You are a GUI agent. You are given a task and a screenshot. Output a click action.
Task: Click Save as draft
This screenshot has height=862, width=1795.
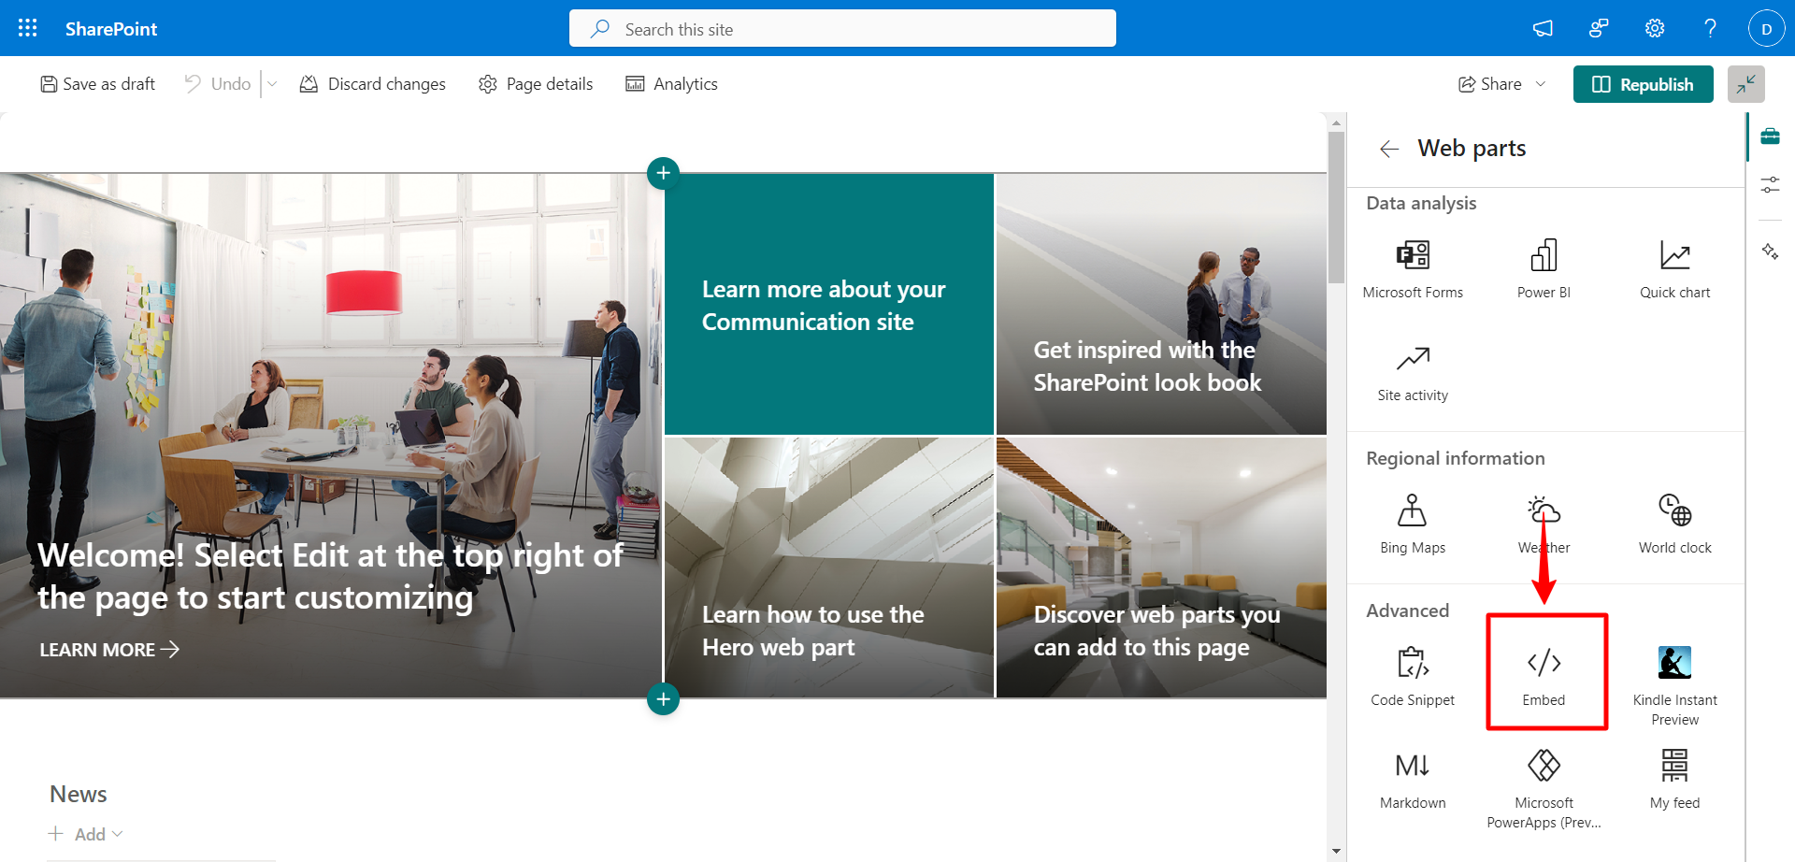pos(97,84)
